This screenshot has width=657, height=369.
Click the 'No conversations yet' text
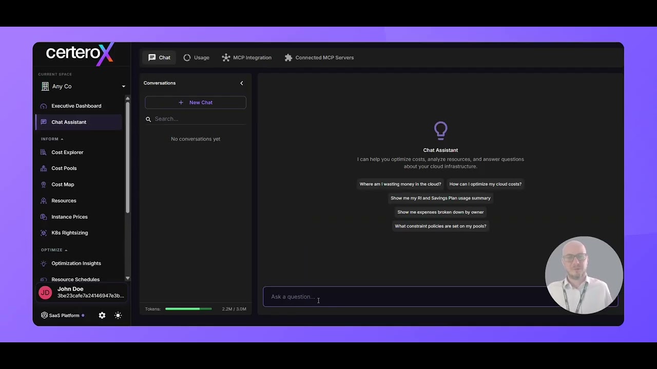pos(196,139)
